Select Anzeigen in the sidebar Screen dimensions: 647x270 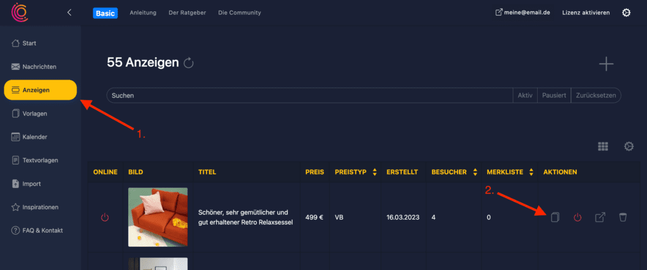40,90
